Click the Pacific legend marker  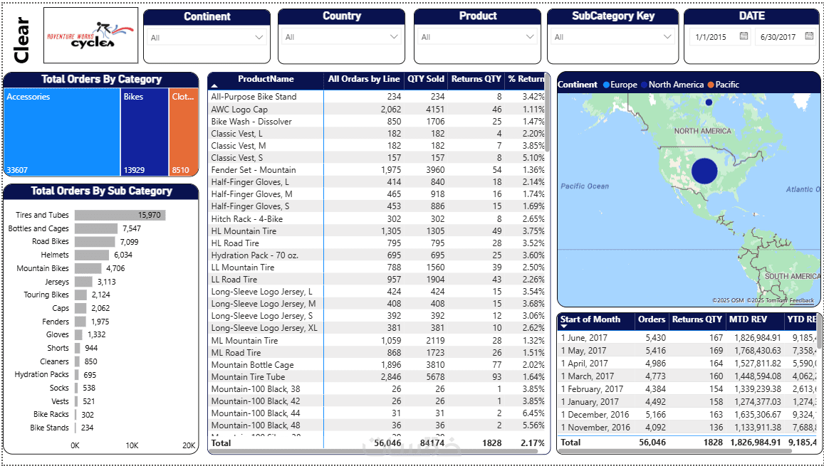point(710,85)
